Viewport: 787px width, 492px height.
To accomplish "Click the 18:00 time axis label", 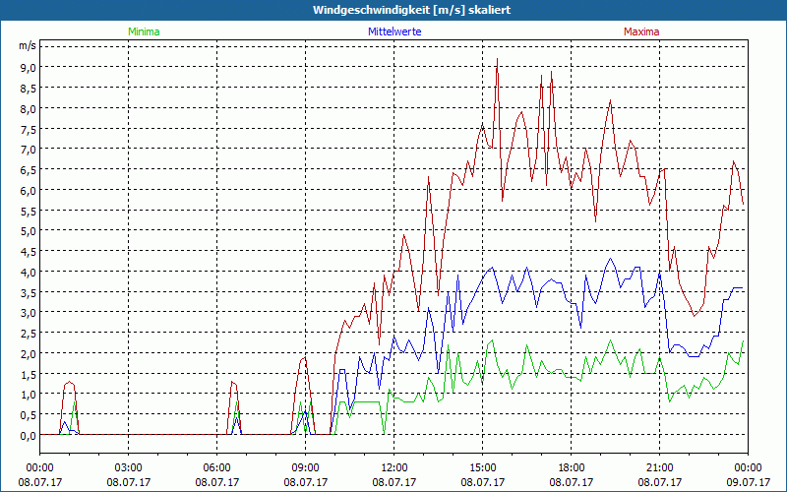I will 572,468.
